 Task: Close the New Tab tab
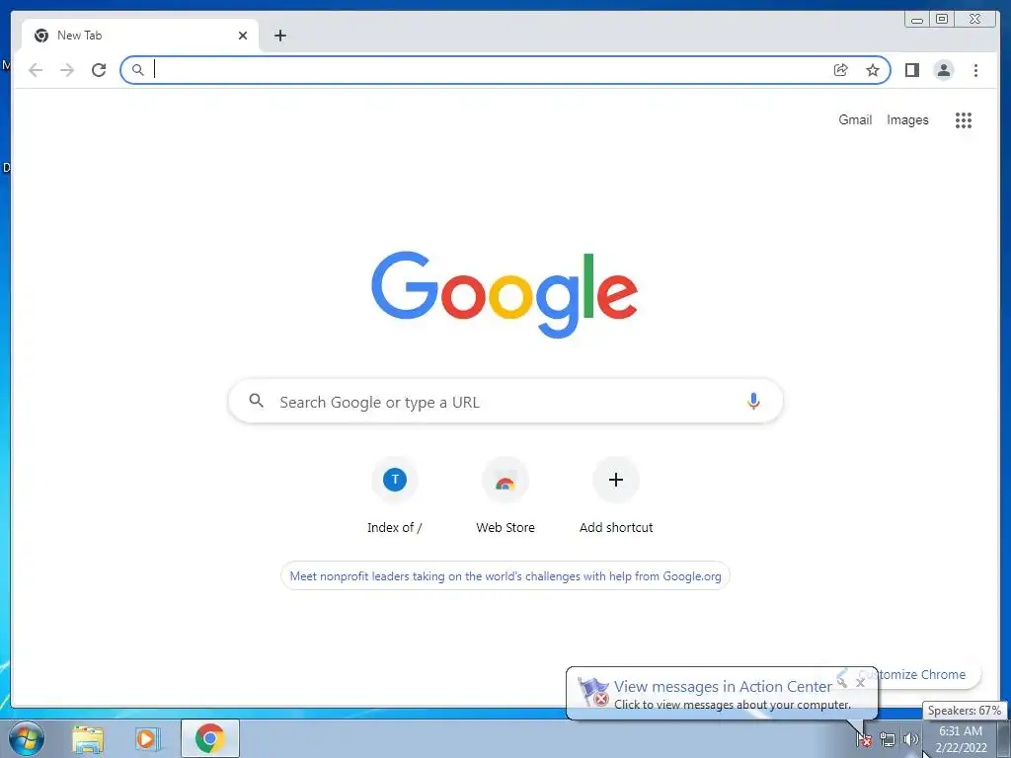pos(243,36)
